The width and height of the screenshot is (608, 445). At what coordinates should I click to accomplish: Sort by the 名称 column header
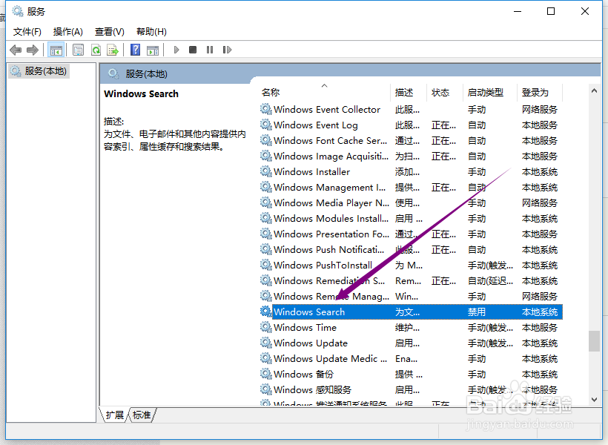(325, 92)
